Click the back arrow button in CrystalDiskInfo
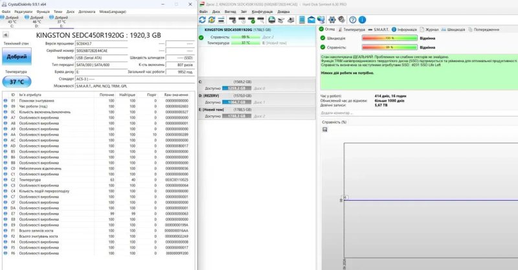 [x=6, y=35]
